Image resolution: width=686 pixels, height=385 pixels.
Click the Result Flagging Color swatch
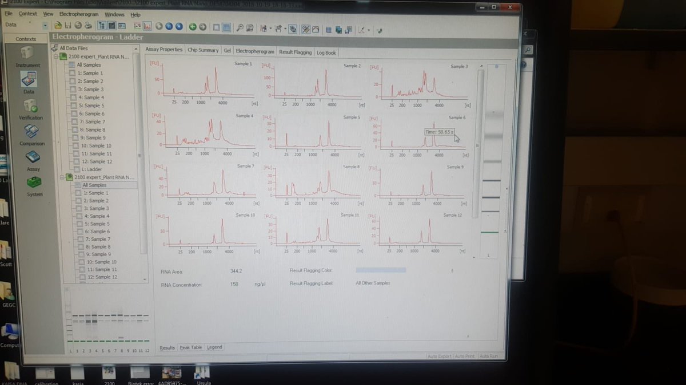coord(381,270)
